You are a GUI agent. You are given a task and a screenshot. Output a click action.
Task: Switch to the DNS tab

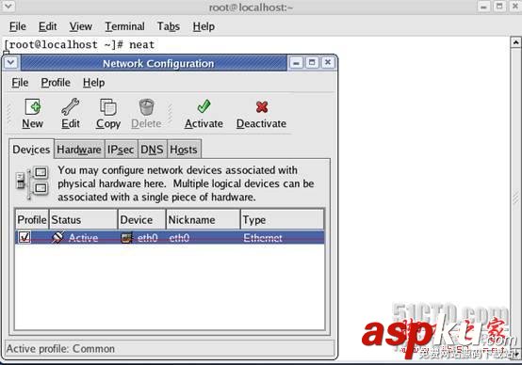point(152,150)
